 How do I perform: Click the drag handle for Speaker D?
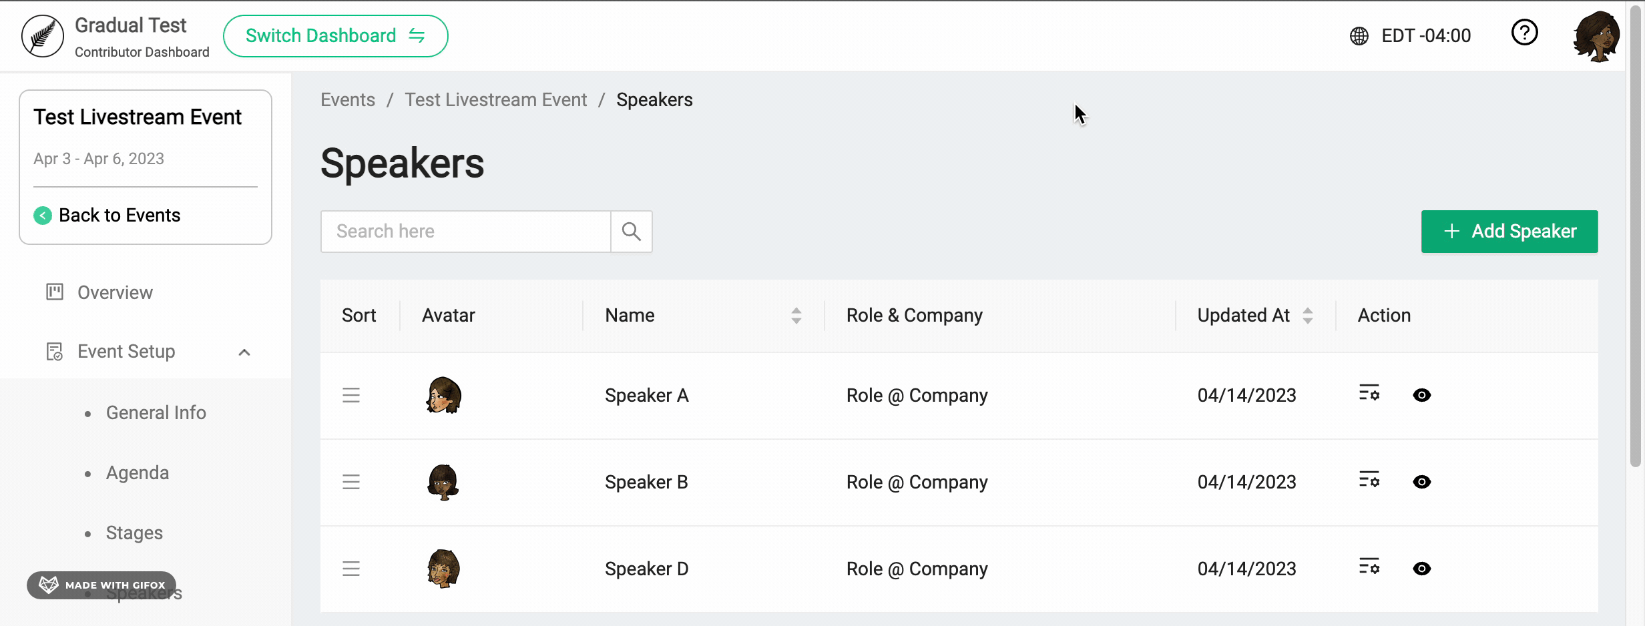tap(351, 569)
